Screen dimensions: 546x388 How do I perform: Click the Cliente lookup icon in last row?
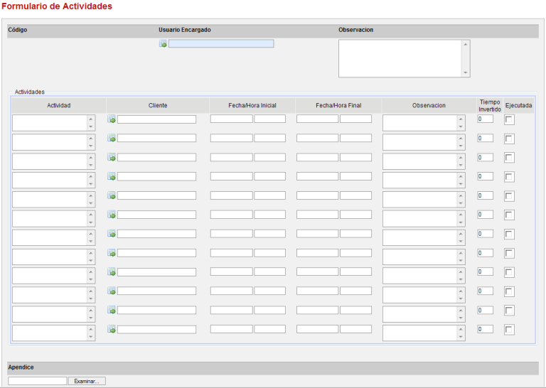tap(112, 330)
